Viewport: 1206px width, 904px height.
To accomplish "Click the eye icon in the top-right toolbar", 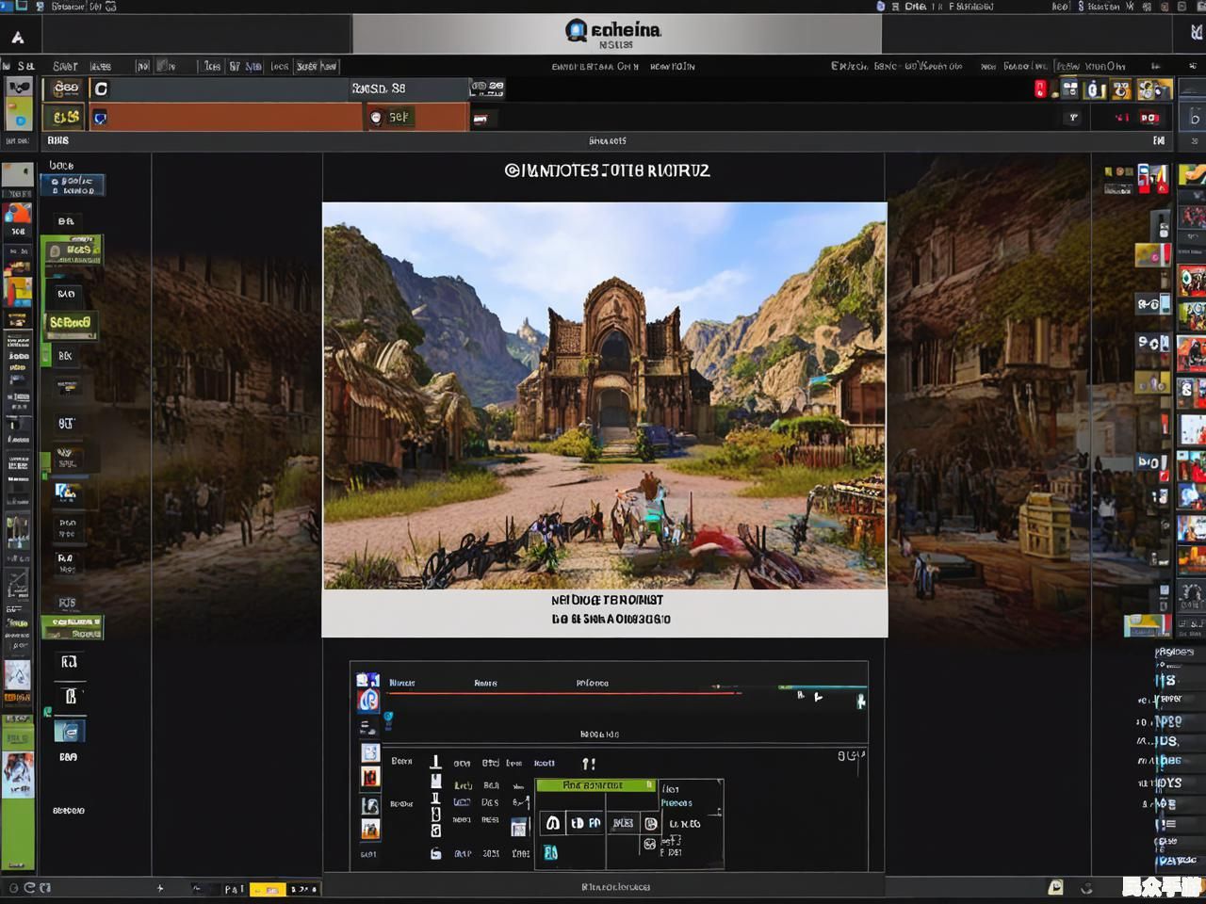I will (x=1120, y=89).
